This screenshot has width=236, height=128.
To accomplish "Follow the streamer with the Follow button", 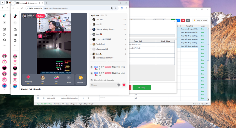I will coord(40,16).
